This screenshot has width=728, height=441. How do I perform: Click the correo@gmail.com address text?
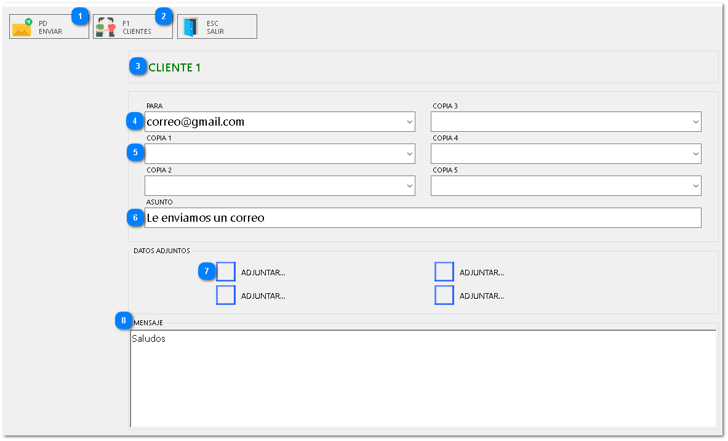196,122
